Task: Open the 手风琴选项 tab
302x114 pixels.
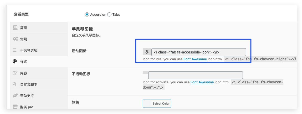Action: 29,50
